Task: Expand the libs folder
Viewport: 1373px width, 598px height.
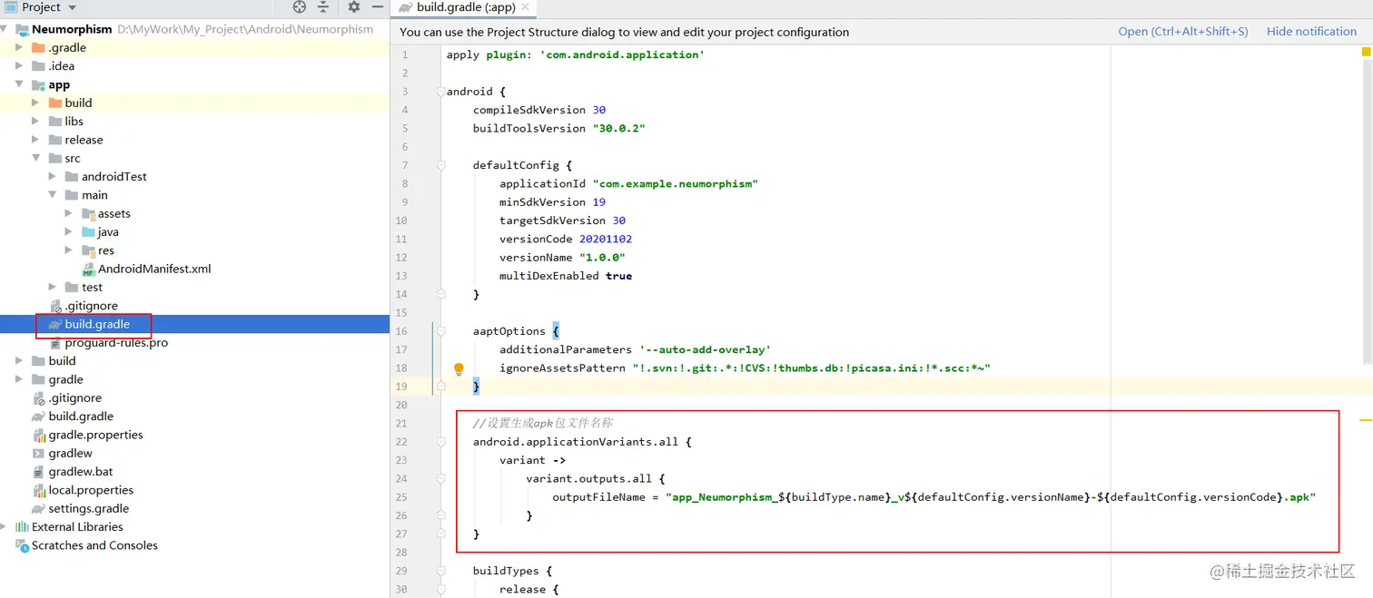Action: coord(36,122)
